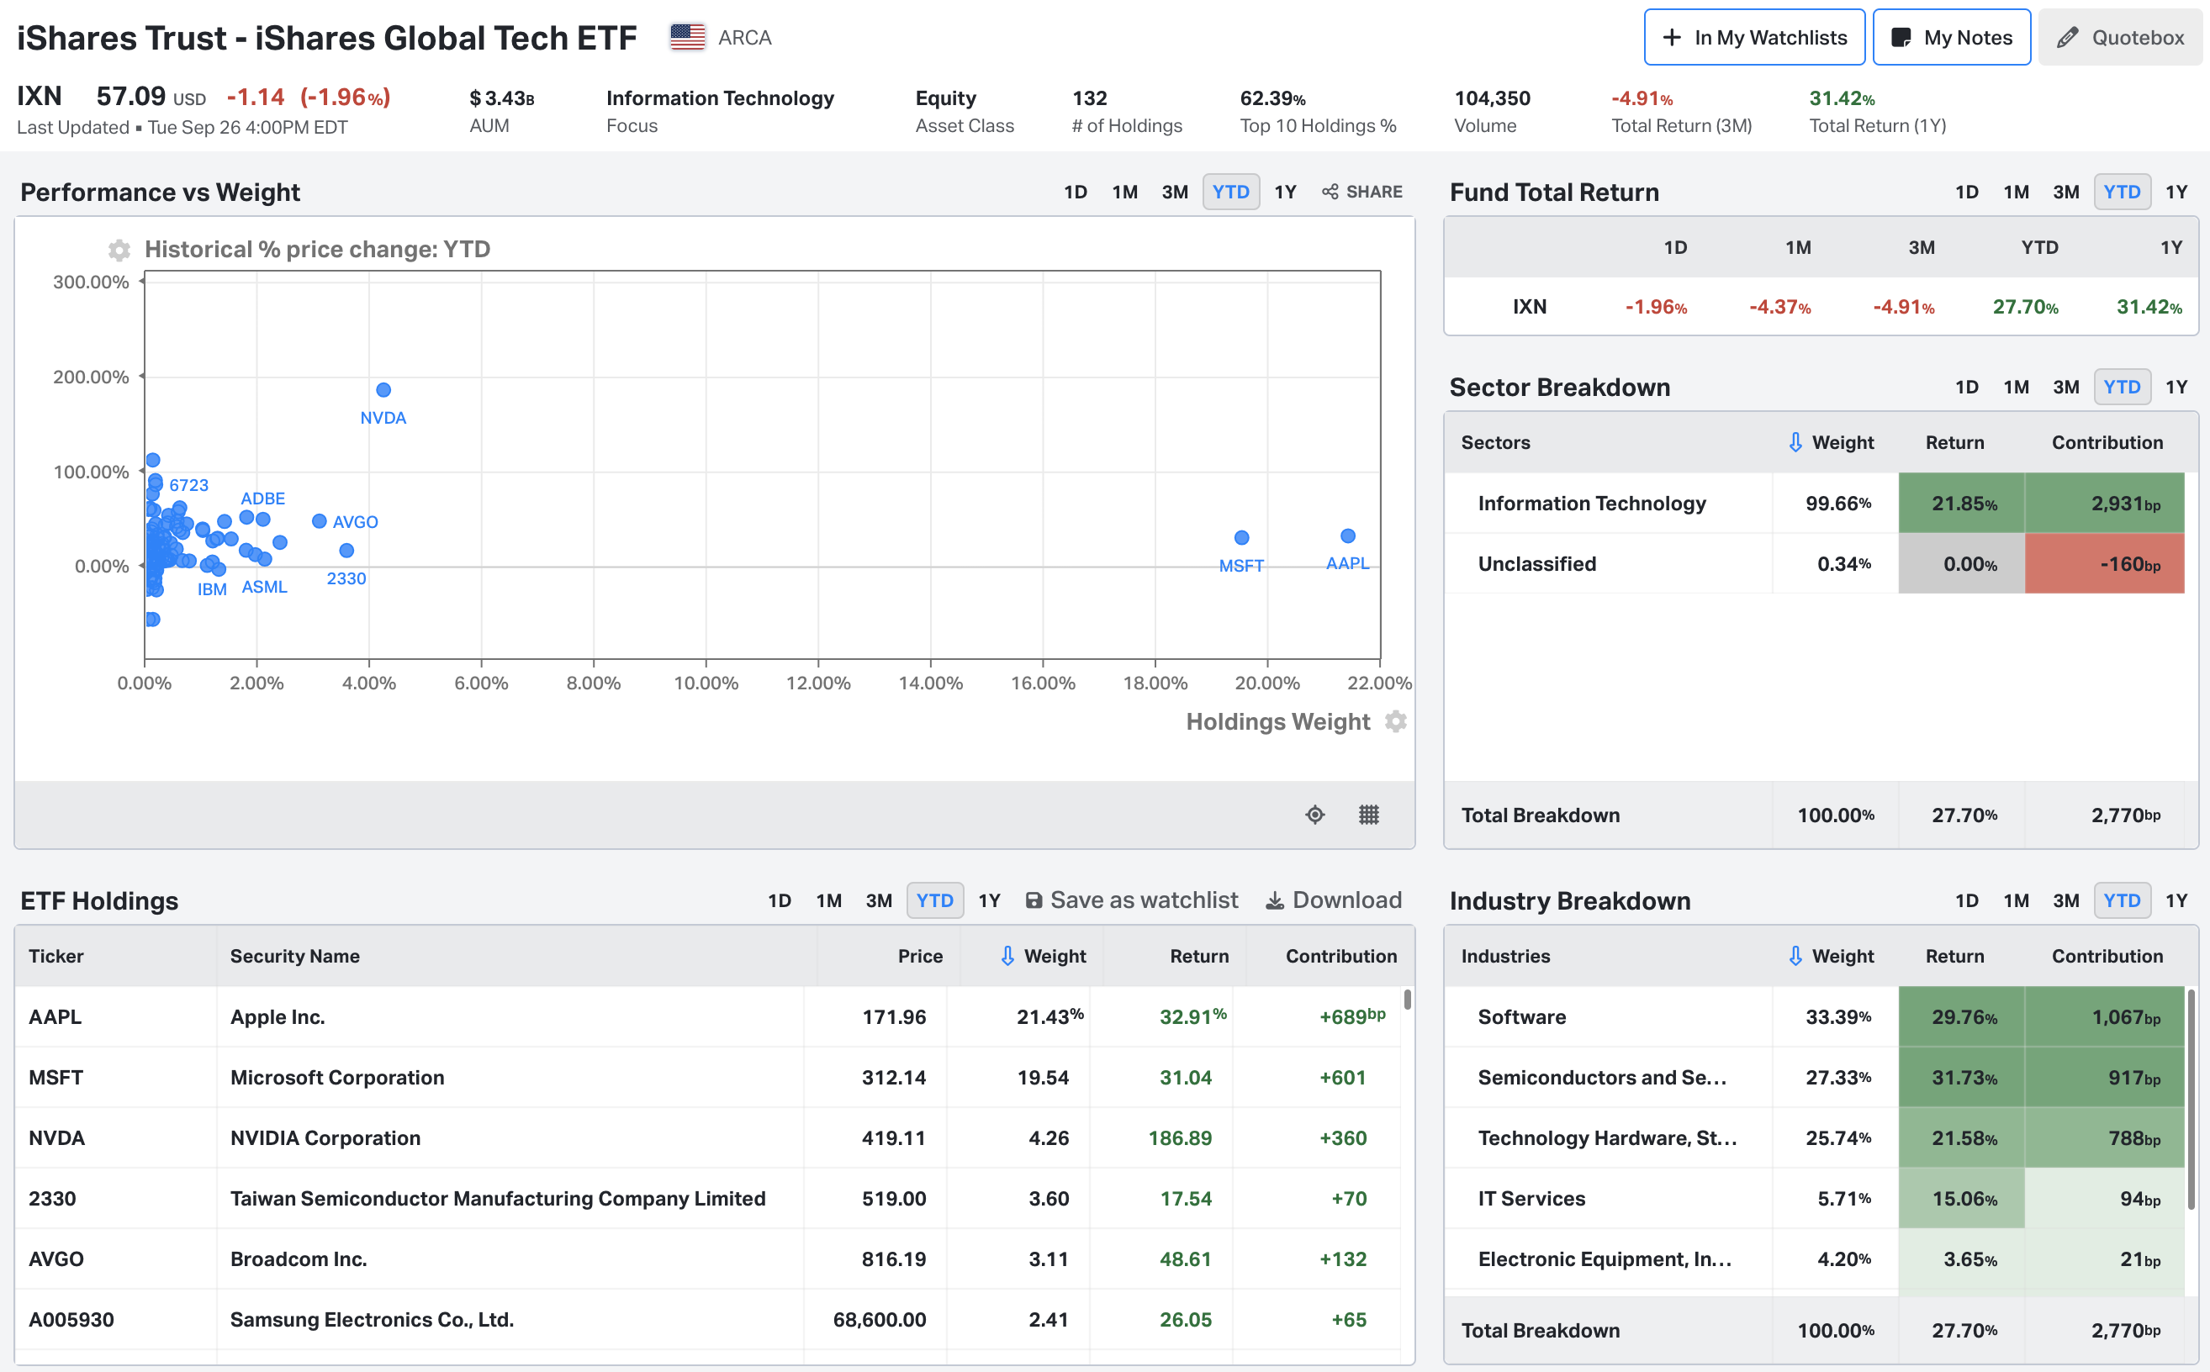The height and width of the screenshot is (1372, 2210).
Task: Select 1Y in Sector Breakdown
Action: [x=2176, y=387]
